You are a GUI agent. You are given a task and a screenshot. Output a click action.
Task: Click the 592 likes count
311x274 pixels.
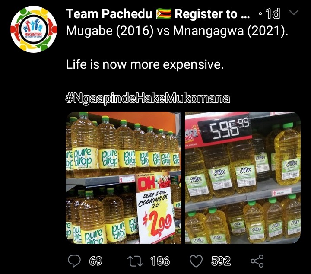(221, 261)
